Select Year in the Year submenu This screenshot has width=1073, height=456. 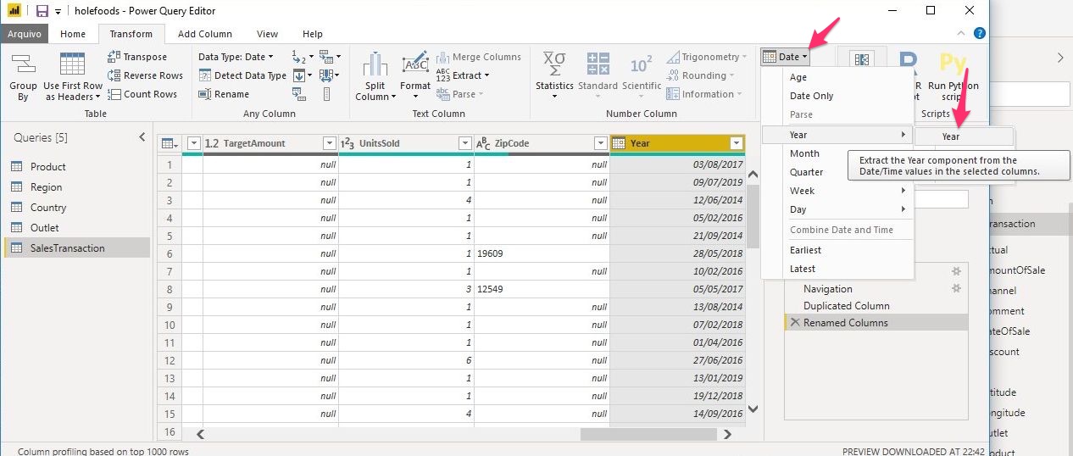[951, 136]
